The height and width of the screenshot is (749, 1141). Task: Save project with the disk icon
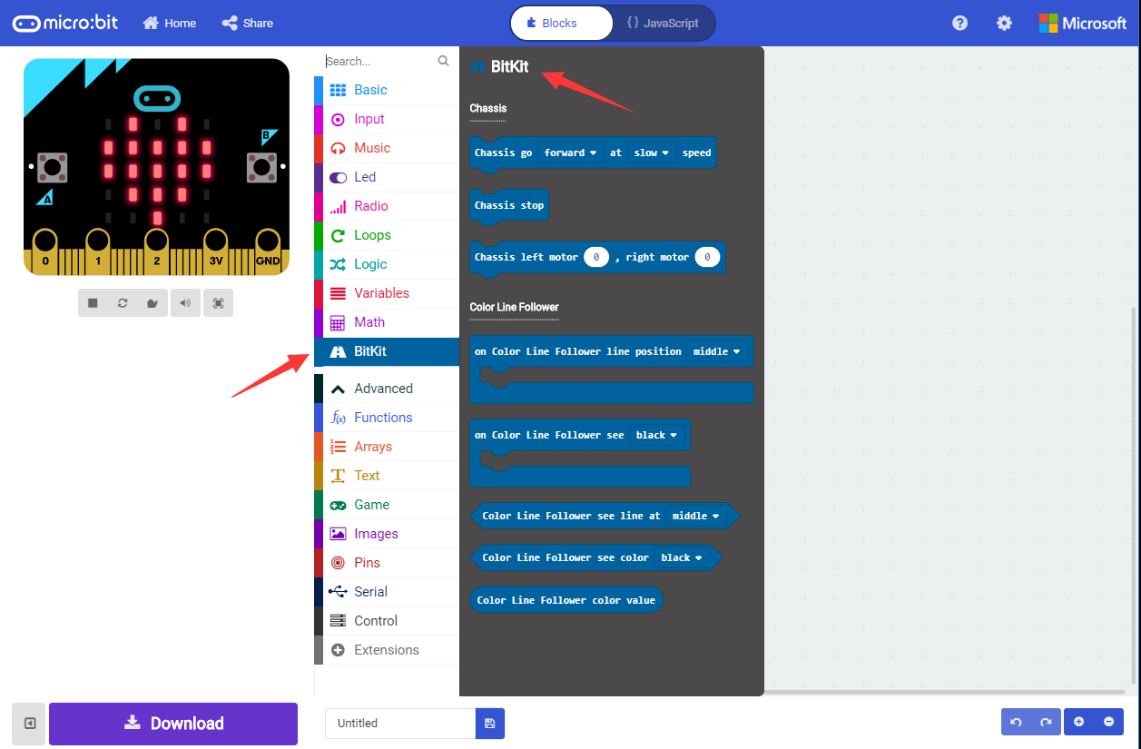pyautogui.click(x=490, y=724)
